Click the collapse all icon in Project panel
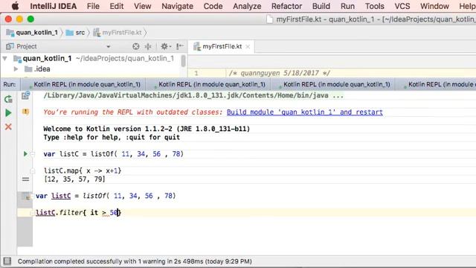 pyautogui.click(x=148, y=46)
